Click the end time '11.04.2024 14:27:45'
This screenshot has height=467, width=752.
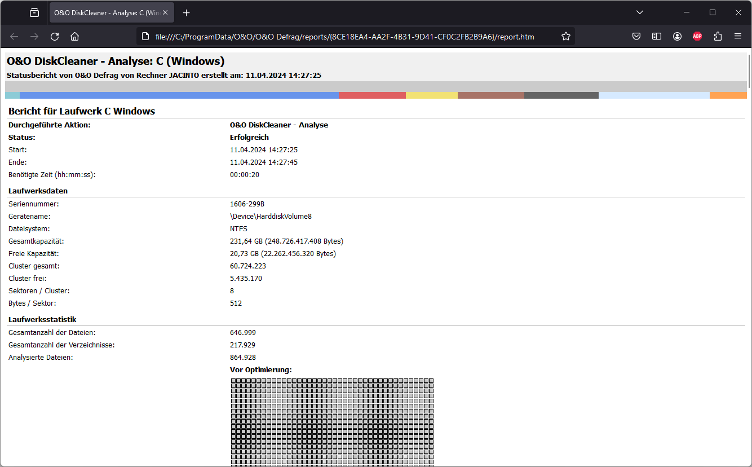(264, 162)
